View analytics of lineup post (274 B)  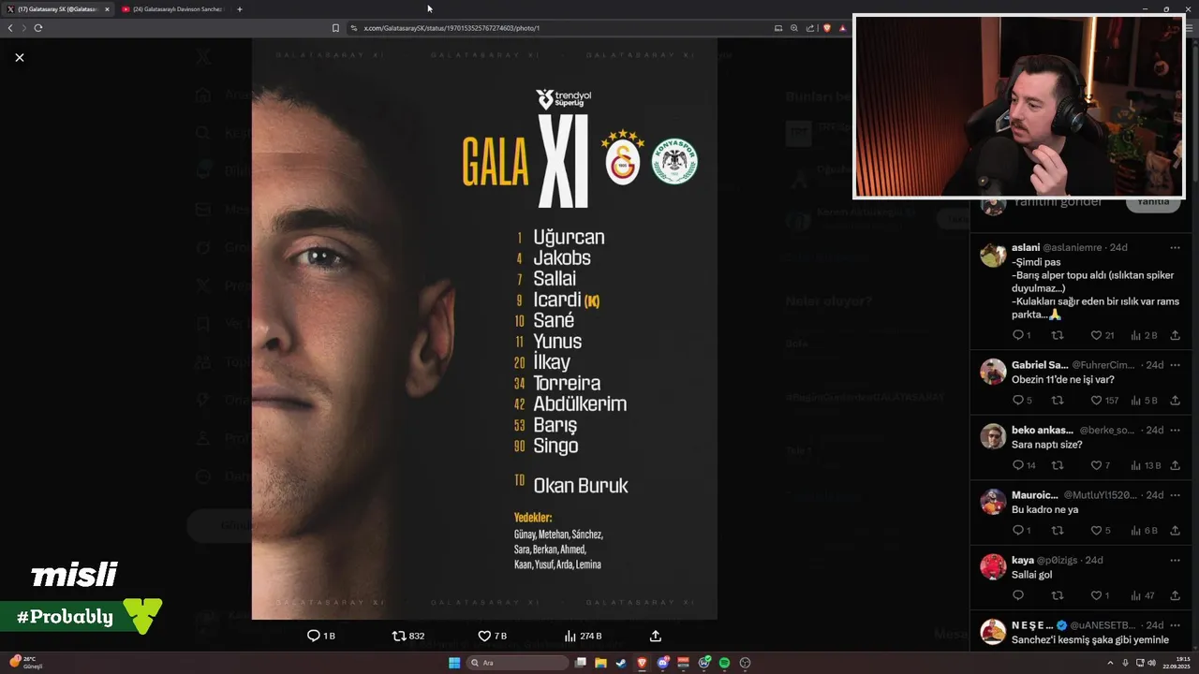(583, 636)
